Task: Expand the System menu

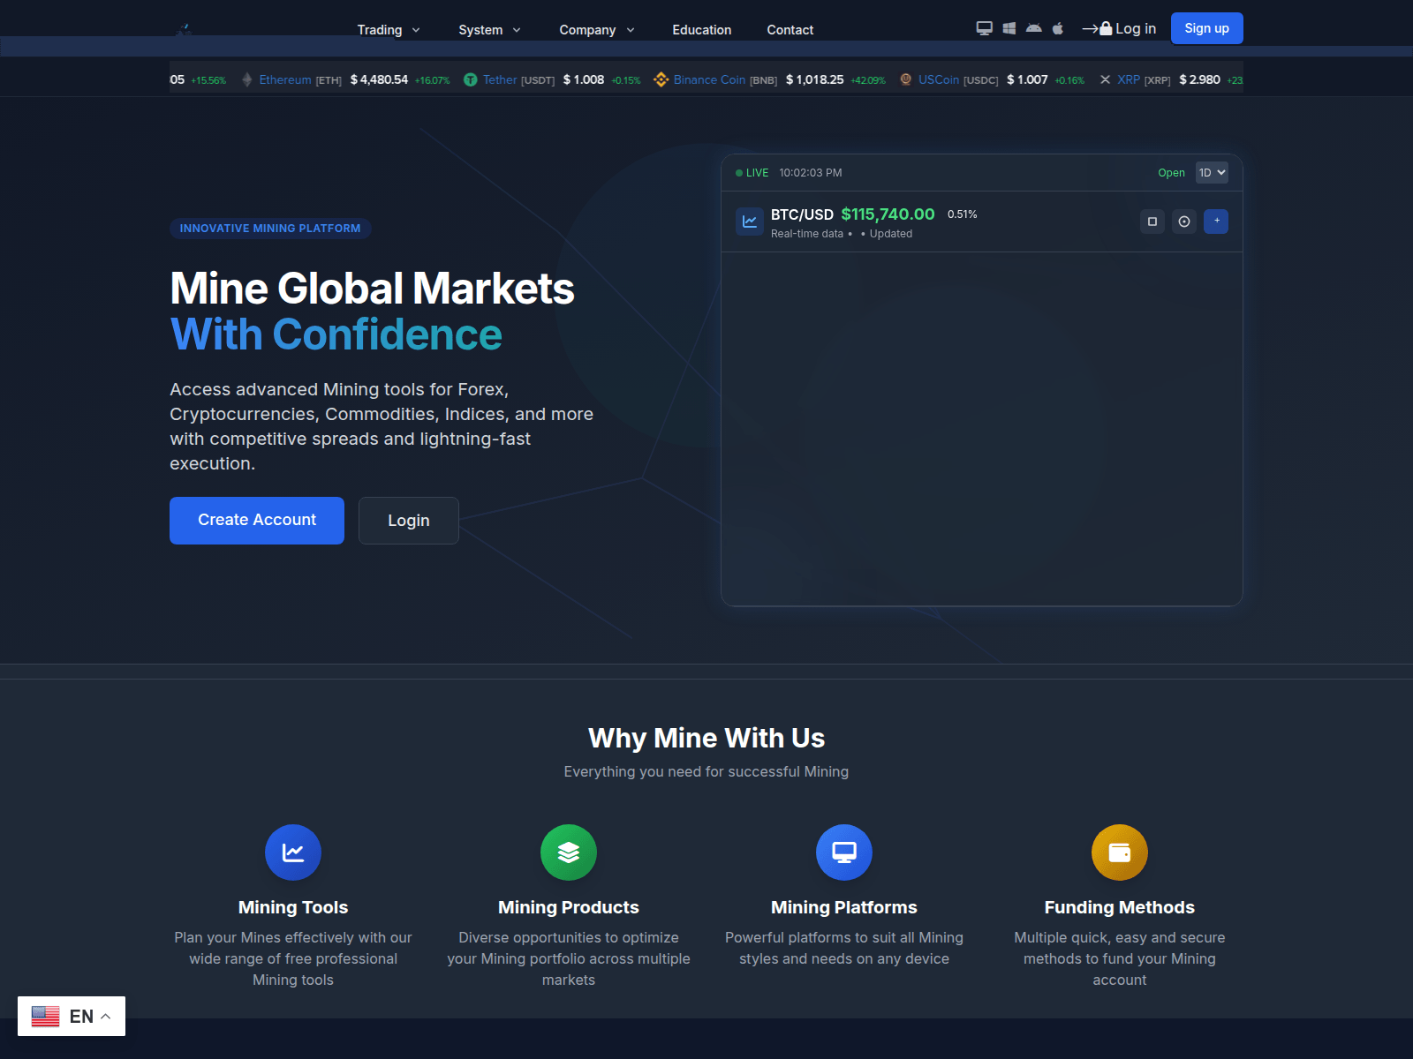Action: click(x=489, y=30)
